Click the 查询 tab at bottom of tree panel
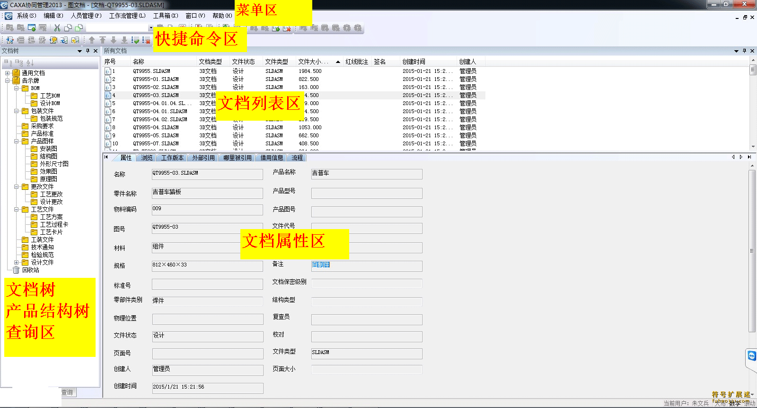This screenshot has width=757, height=408. (x=67, y=392)
